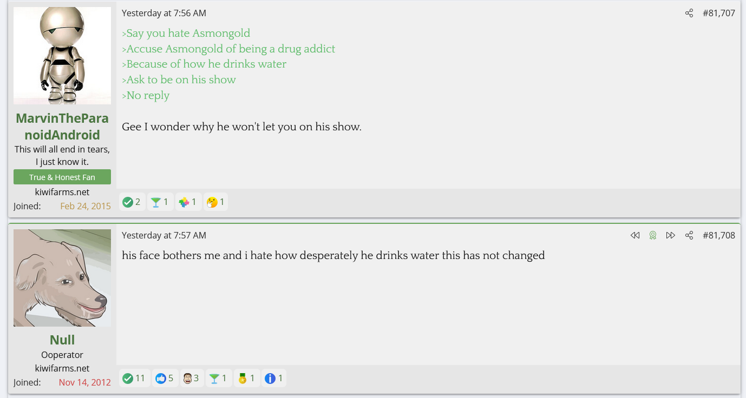Jump to previous highlighted post (rewind arrows)
Screen dimensions: 746x398
635,235
